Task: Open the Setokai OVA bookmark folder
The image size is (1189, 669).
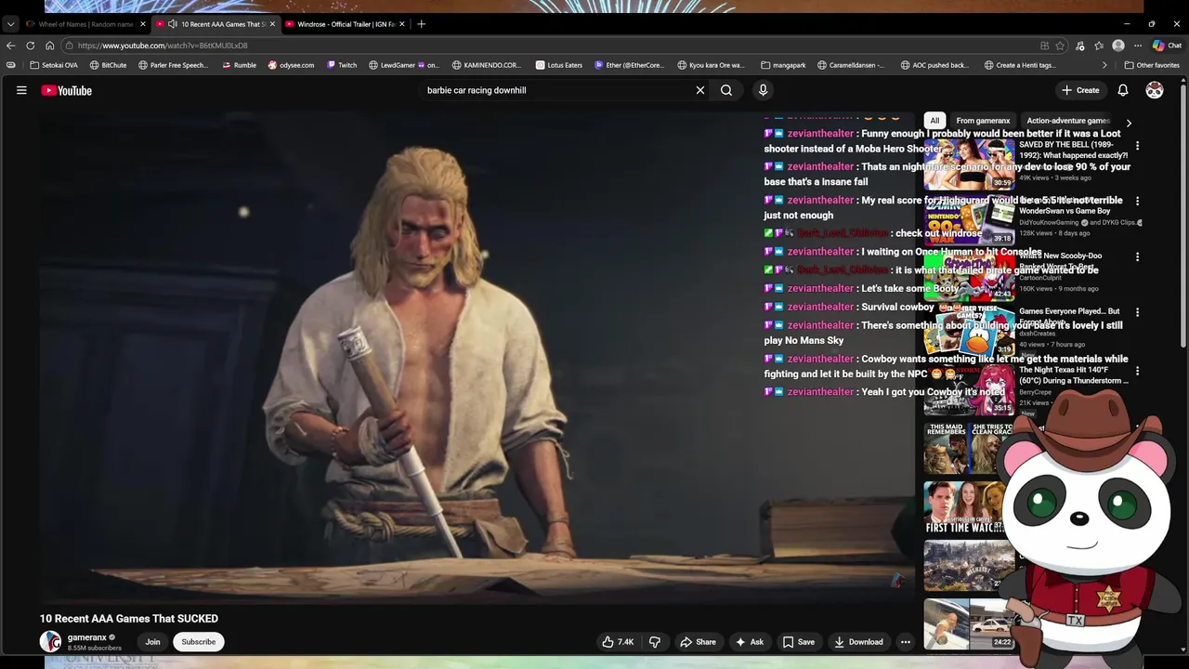Action: [54, 65]
